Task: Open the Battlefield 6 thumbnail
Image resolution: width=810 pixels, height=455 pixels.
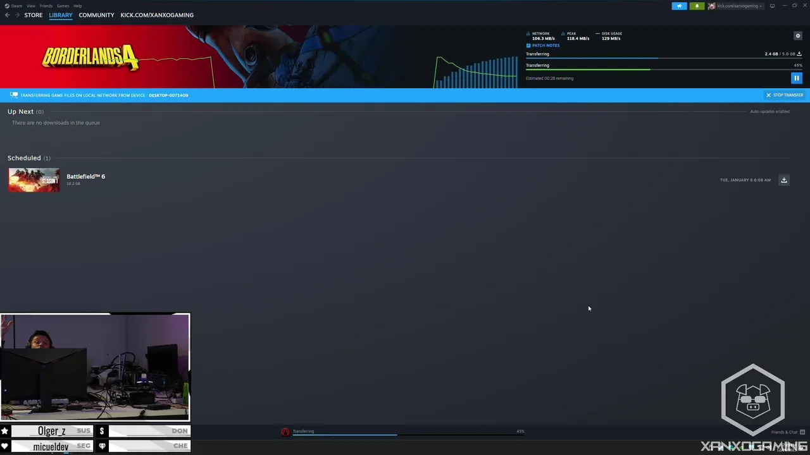Action: pyautogui.click(x=34, y=180)
